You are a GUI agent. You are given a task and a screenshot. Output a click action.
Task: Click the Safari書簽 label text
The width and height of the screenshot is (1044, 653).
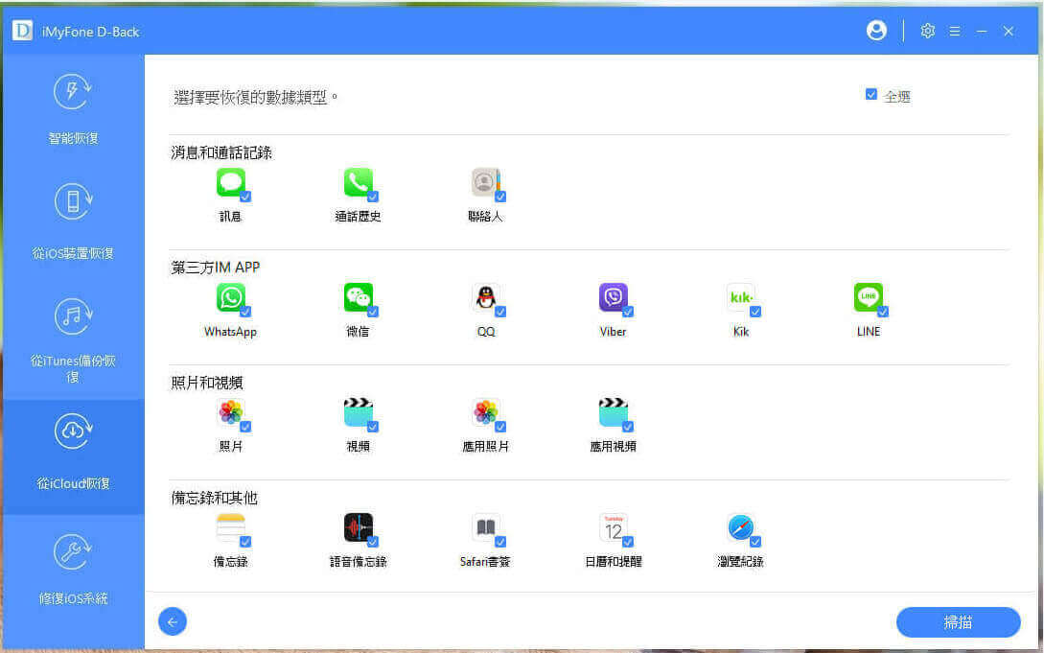(485, 562)
